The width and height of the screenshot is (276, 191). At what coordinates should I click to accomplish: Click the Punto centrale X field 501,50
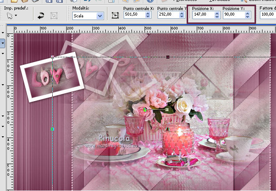[x=135, y=15]
